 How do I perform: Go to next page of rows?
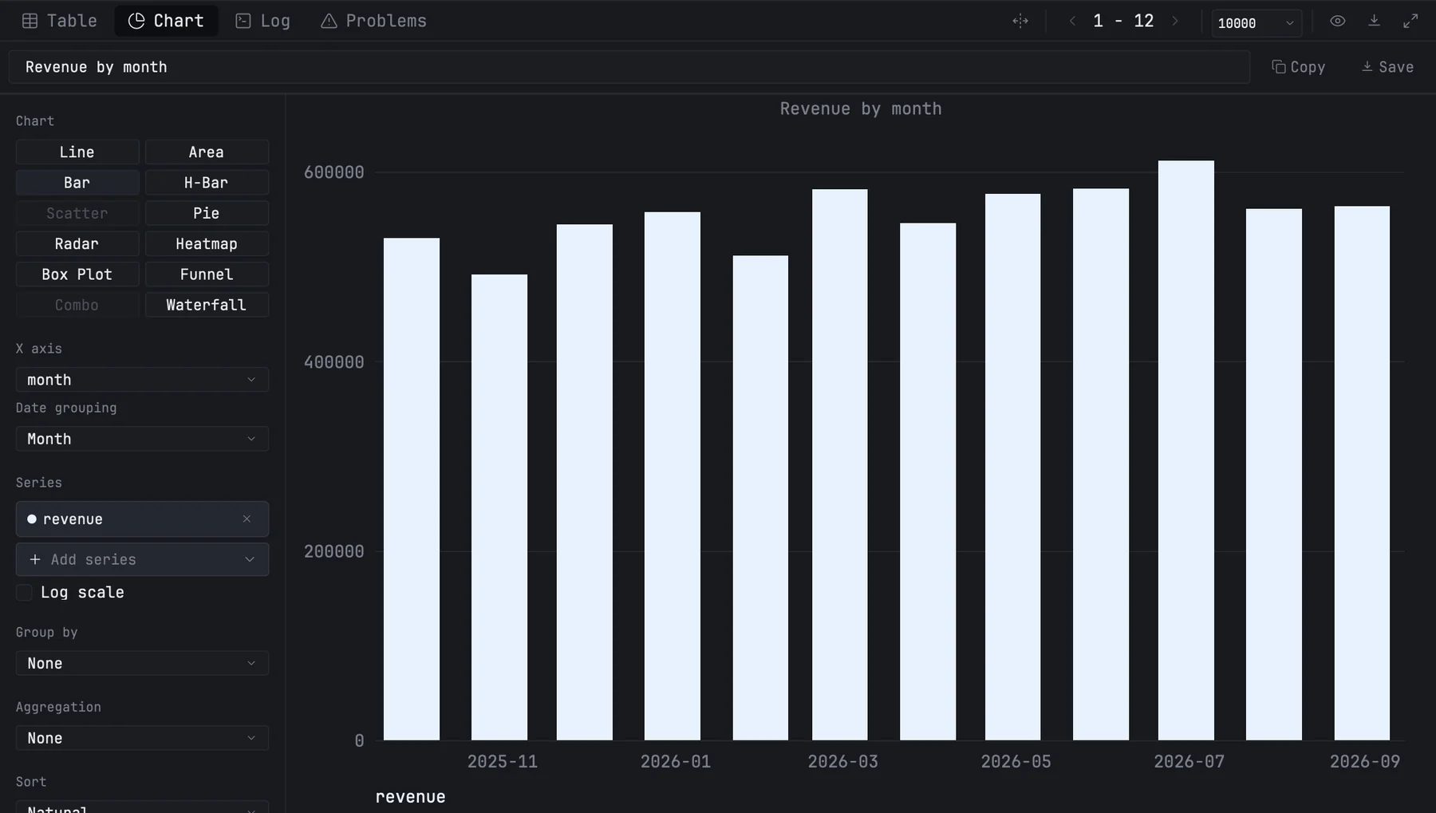pyautogui.click(x=1174, y=21)
